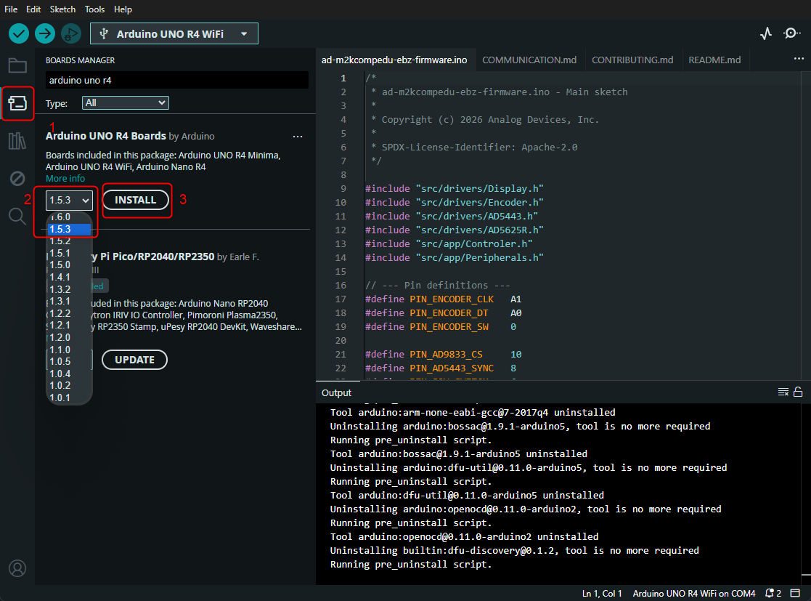Open more options for Arduino UNO R4 Boards
Image resolution: width=811 pixels, height=601 pixels.
click(298, 137)
